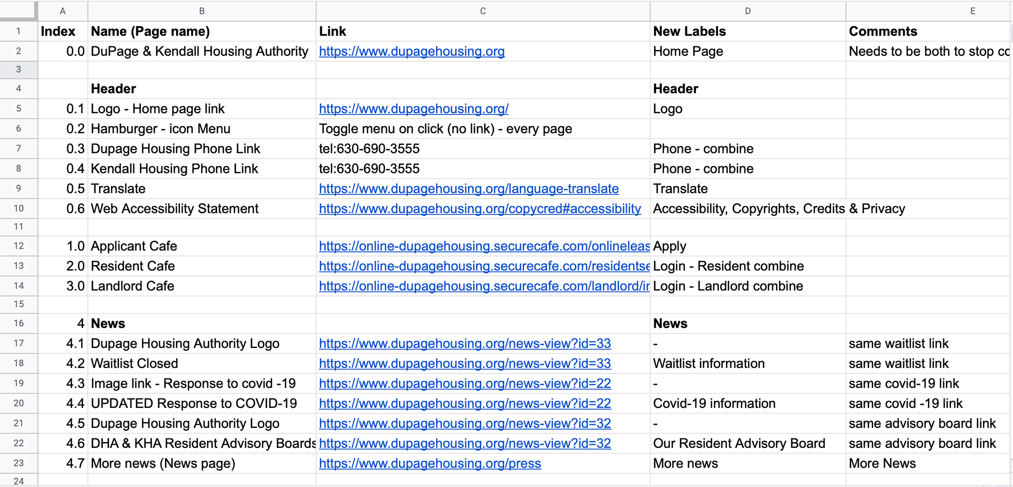Select the Our Resident Advisory Board cell

(748, 444)
